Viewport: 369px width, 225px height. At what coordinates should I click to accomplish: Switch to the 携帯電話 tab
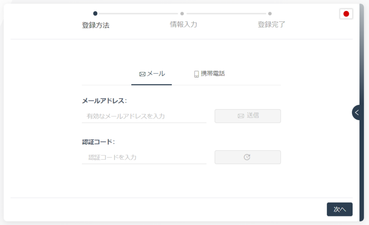point(209,74)
